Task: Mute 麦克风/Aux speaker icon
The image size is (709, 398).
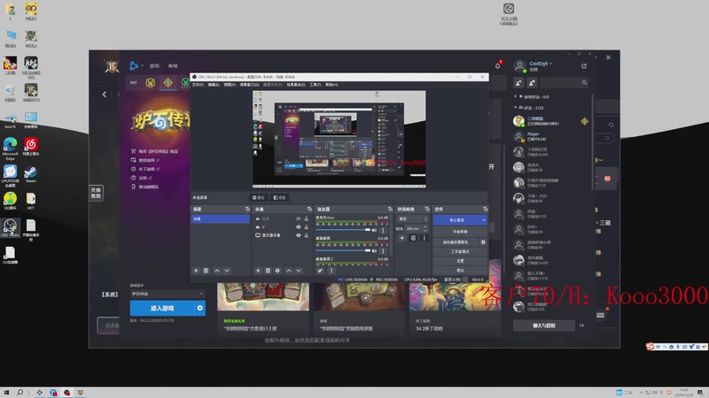Action: click(x=374, y=230)
